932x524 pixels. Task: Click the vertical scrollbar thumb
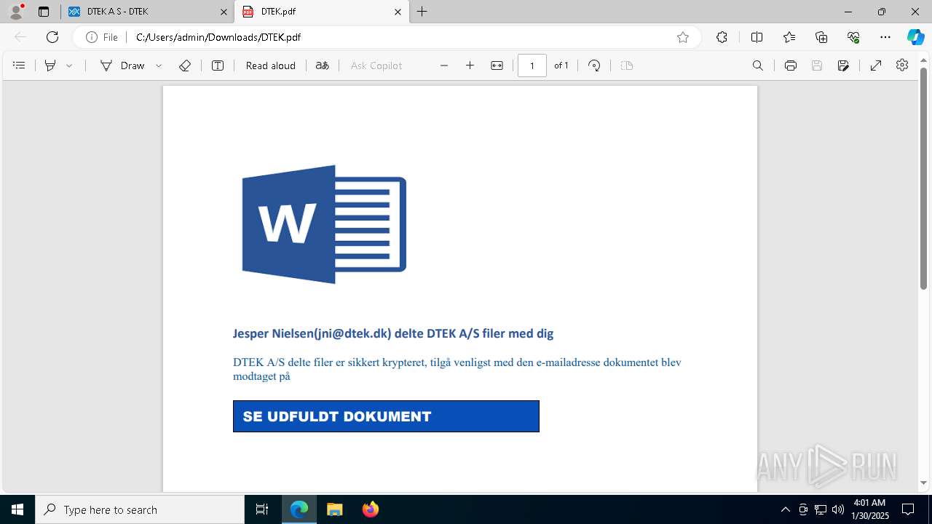[923, 178]
